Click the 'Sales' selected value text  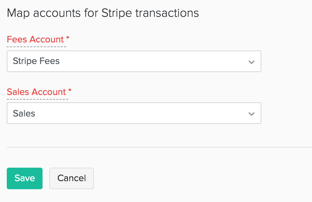[x=24, y=113]
